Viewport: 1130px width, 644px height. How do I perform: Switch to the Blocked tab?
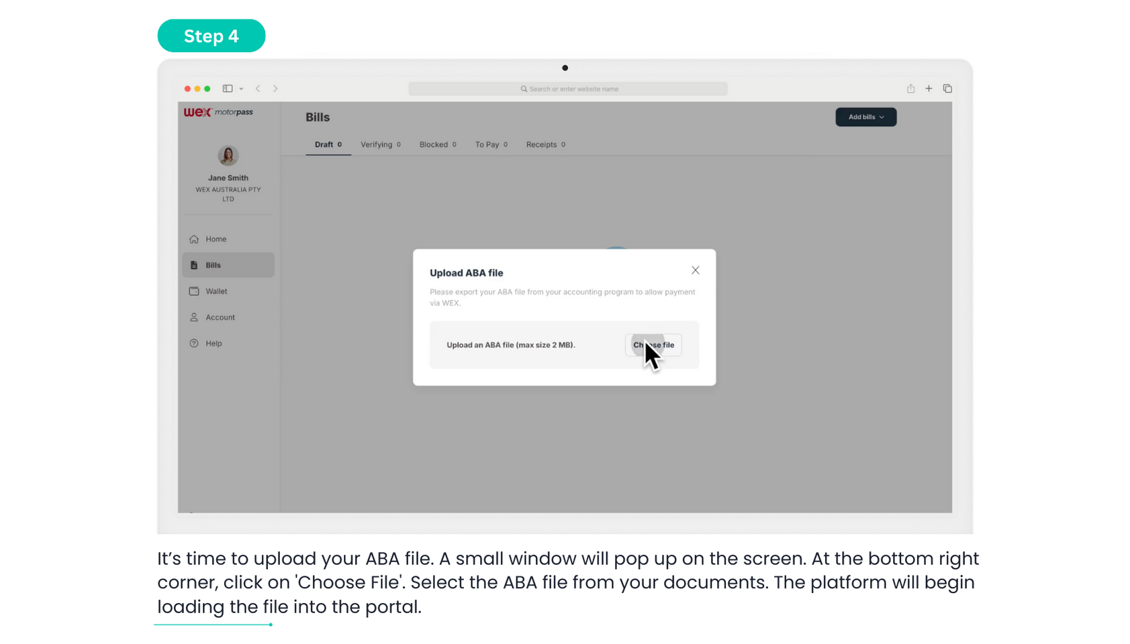(x=437, y=145)
